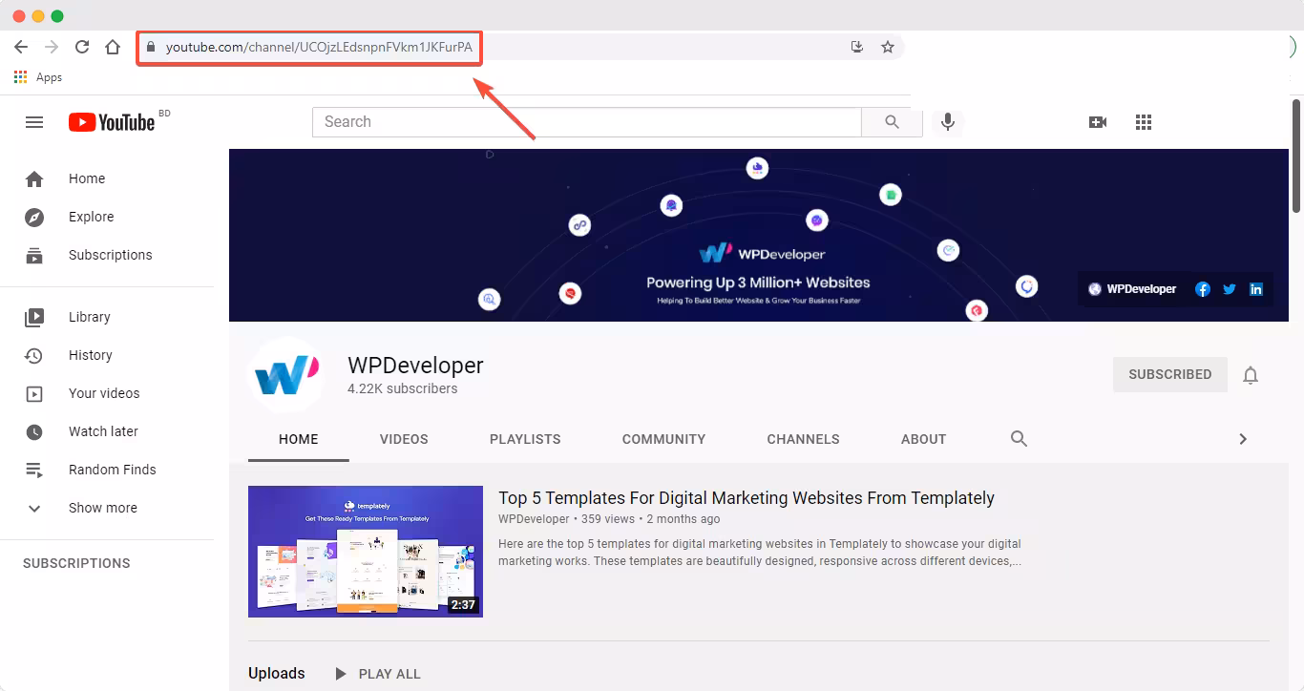Click PLAY ALL next to Uploads
The height and width of the screenshot is (691, 1304).
tap(377, 674)
